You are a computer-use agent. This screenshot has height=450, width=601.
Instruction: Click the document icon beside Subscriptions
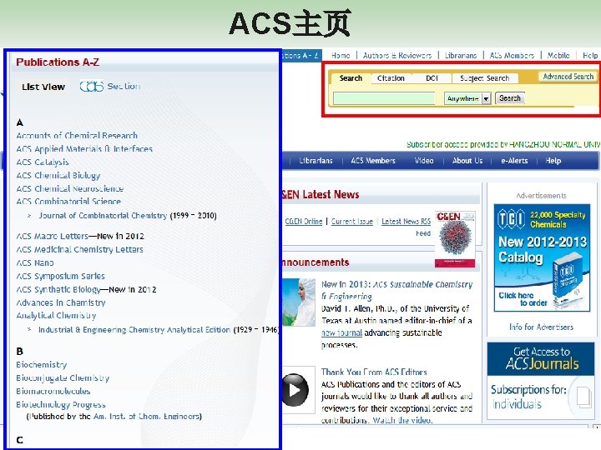coord(583,397)
